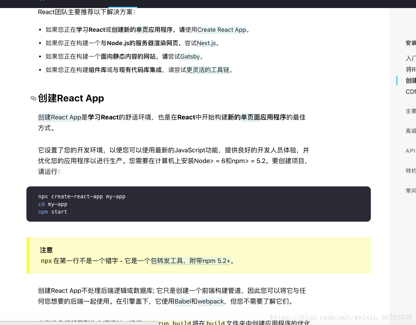The image size is (416, 325).
Task: Select the CDN sidebar item
Action: coord(411,92)
